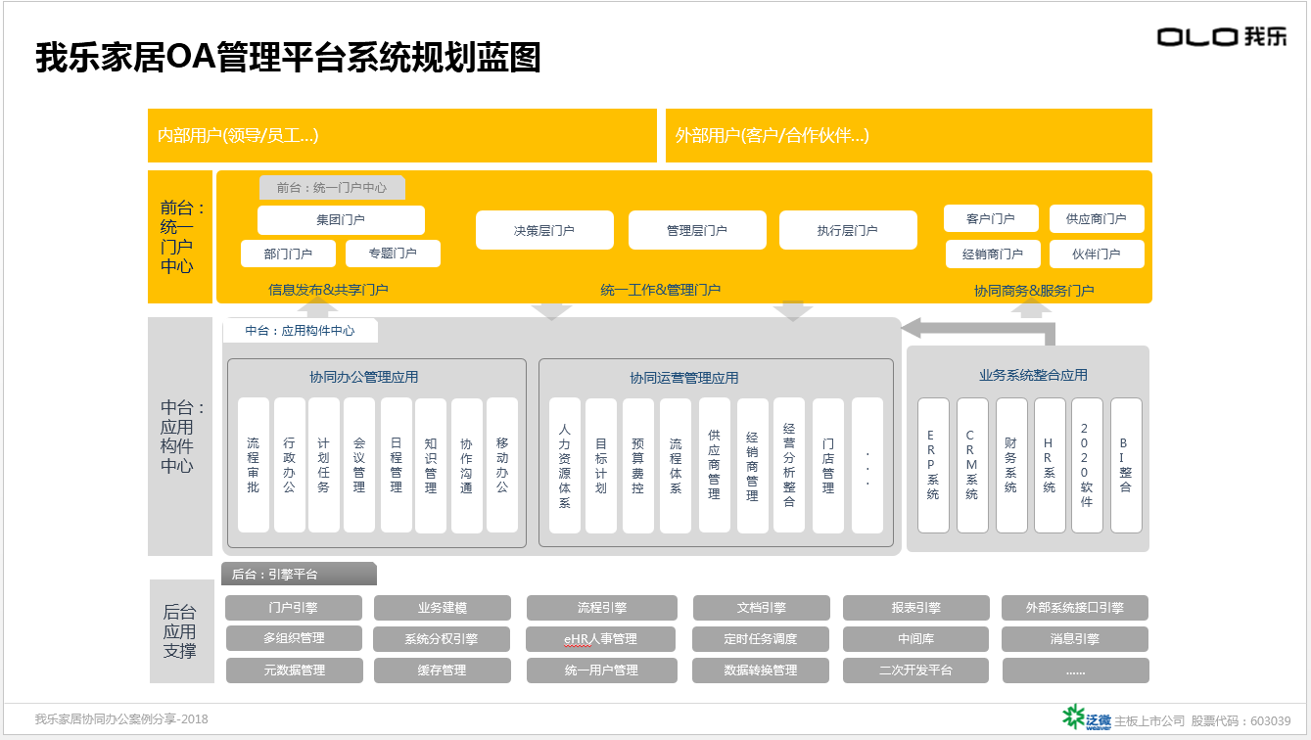Image resolution: width=1311 pixels, height=740 pixels.
Task: Pick the BI整合 column
Action: point(1126,465)
